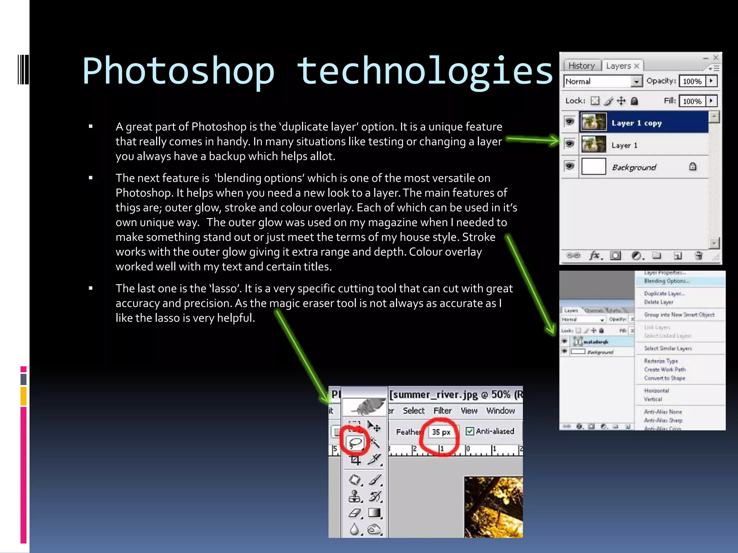This screenshot has height=553, width=738.
Task: Hide Background layer below Layer 1
Action: pyautogui.click(x=569, y=166)
